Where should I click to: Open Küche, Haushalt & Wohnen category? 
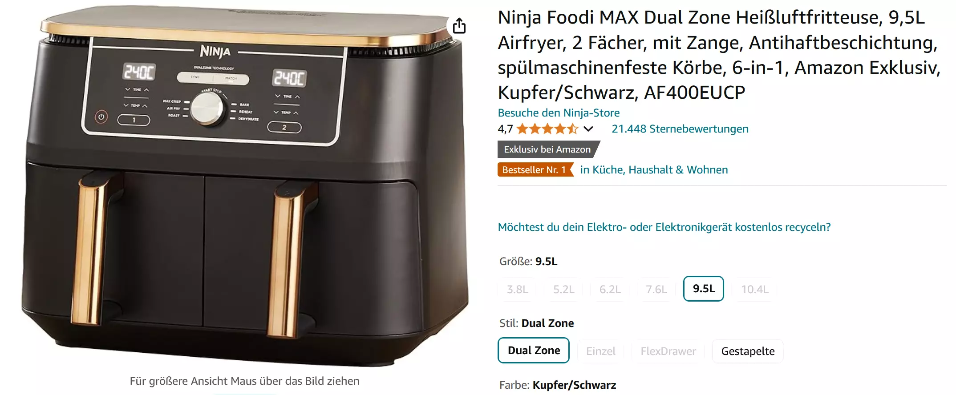click(x=654, y=170)
